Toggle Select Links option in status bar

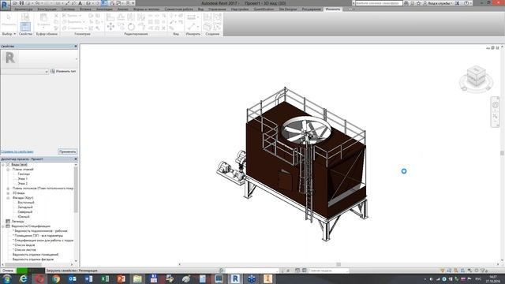(x=443, y=271)
